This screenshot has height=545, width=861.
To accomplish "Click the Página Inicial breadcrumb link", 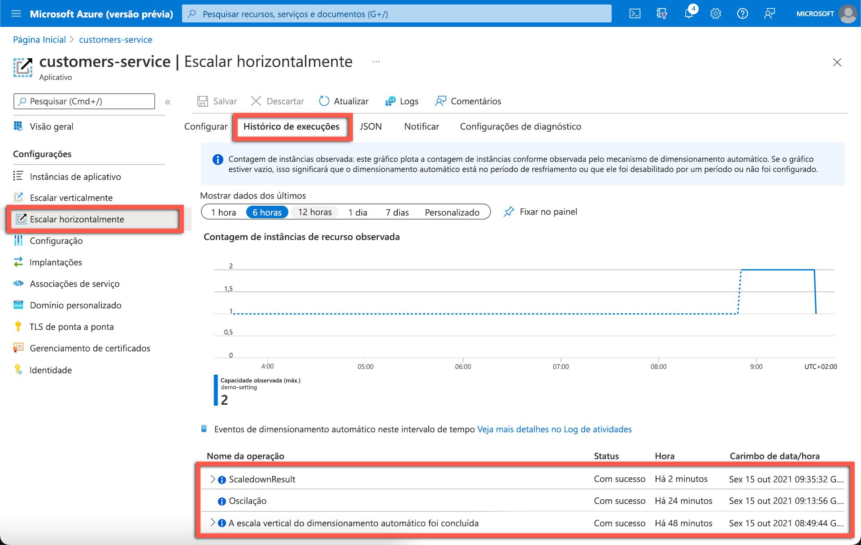I will pyautogui.click(x=39, y=40).
